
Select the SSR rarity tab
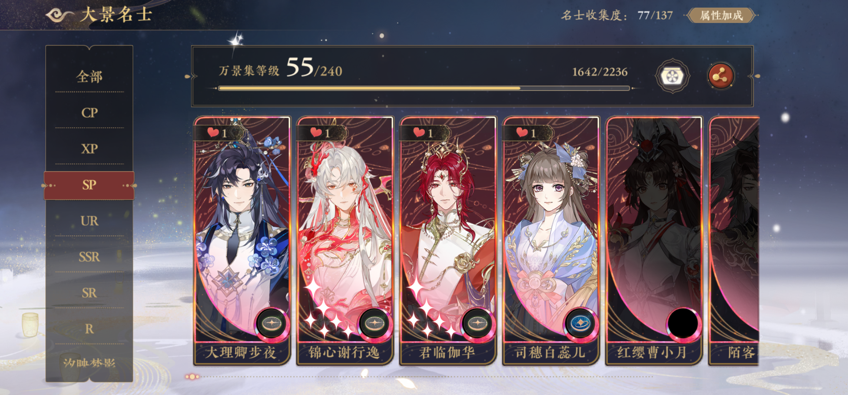pyautogui.click(x=89, y=257)
